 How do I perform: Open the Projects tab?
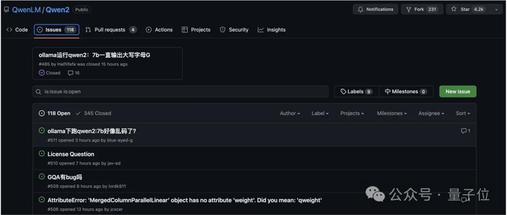[x=196, y=30]
